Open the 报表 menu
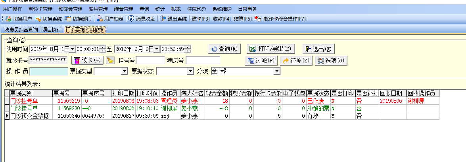 pyautogui.click(x=176, y=9)
